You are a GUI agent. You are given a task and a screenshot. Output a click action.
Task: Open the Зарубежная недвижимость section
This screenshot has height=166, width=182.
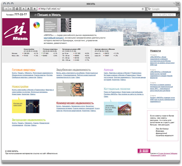click(73, 70)
